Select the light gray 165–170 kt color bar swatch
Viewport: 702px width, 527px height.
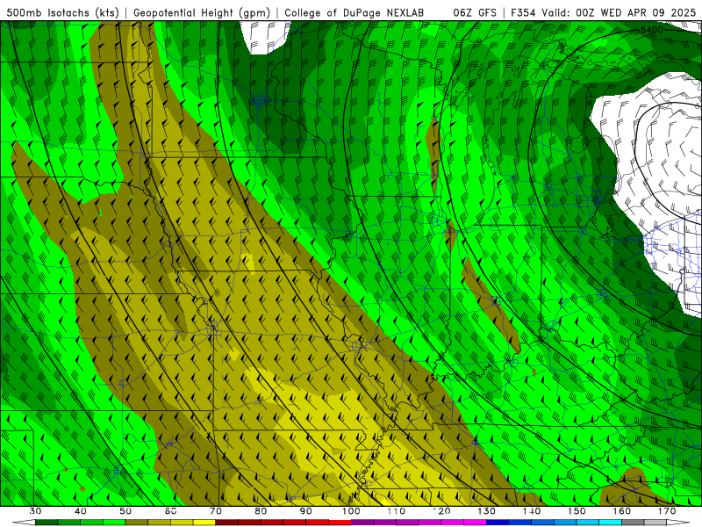point(655,522)
